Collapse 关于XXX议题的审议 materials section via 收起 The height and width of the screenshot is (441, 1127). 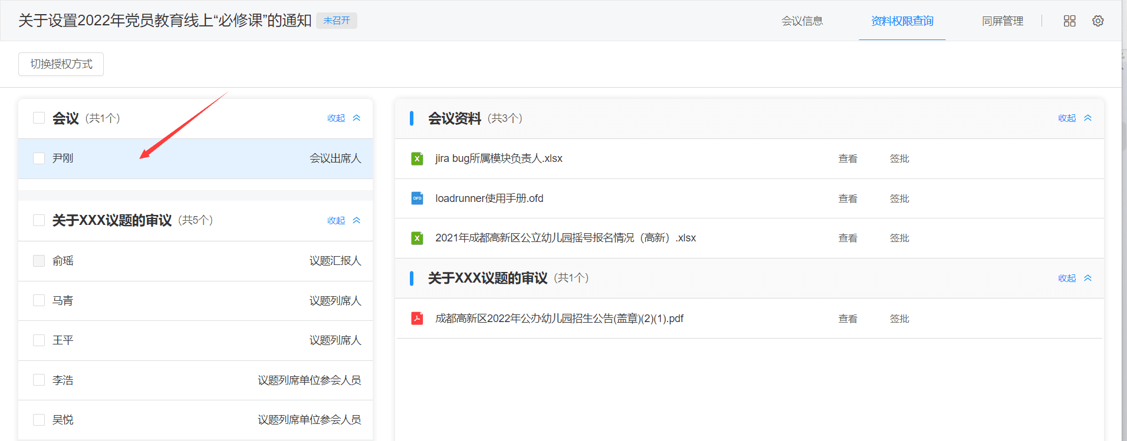(1067, 278)
